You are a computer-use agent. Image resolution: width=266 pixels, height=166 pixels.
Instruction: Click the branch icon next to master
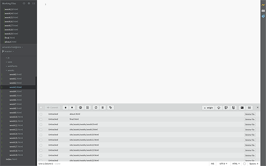(x=3, y=51)
